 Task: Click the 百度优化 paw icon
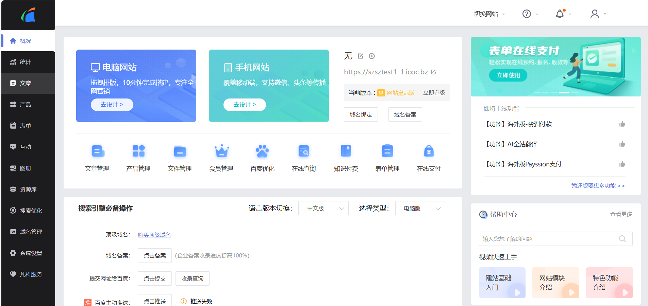tap(262, 151)
